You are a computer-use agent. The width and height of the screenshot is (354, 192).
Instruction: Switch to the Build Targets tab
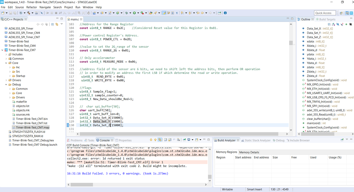326,19
